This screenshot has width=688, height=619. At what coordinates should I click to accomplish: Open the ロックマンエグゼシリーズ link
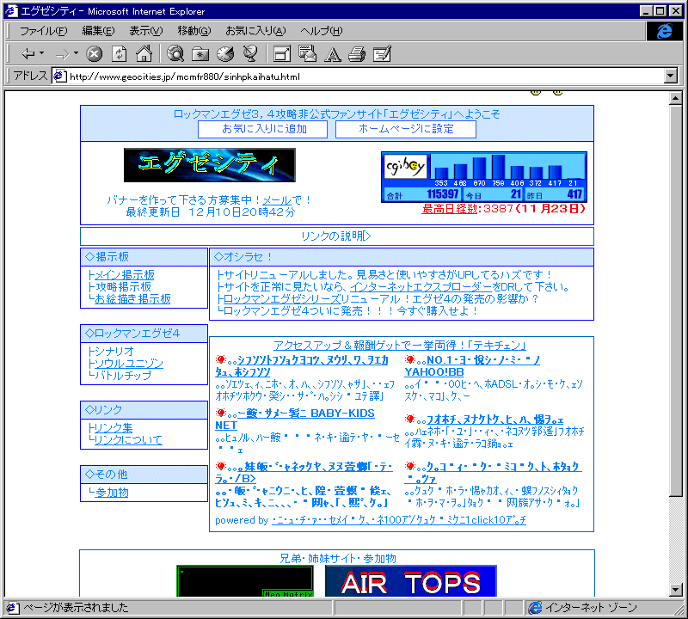click(282, 299)
